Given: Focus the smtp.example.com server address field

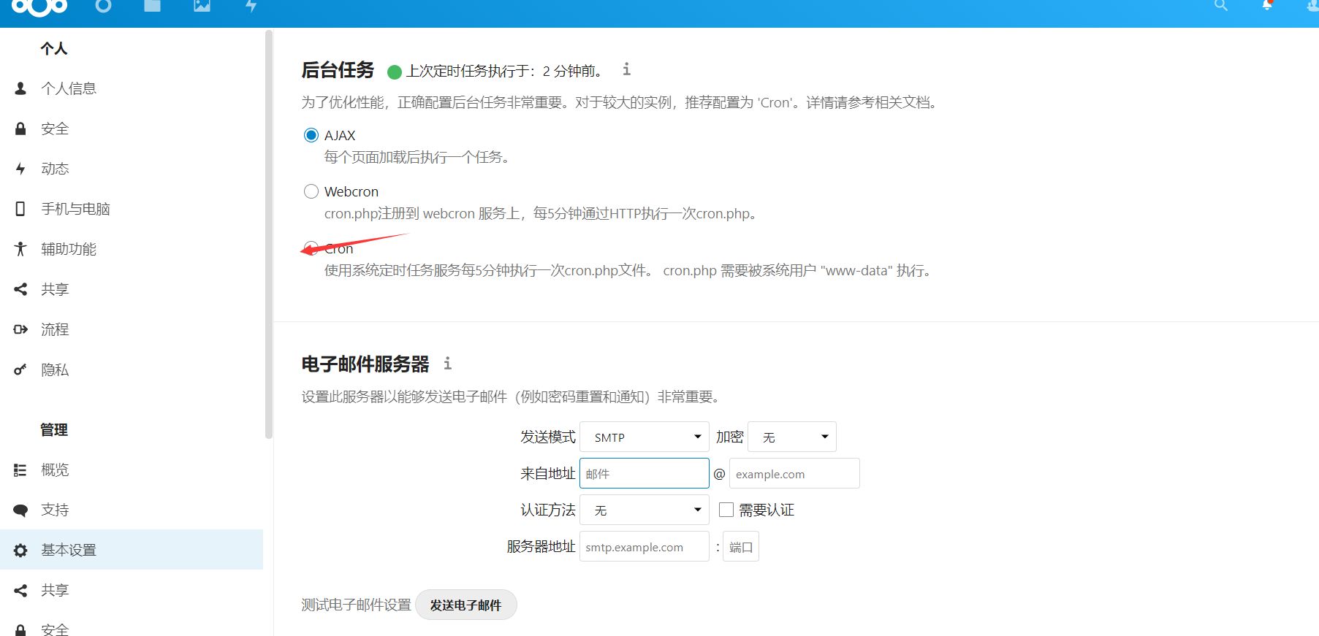Looking at the screenshot, I should [645, 546].
